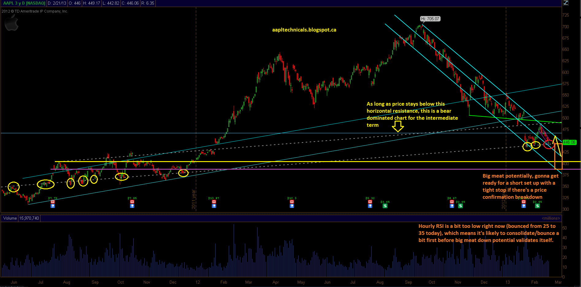Click the AAPL 3 y D [NASDAQ] chart title
The height and width of the screenshot is (287, 581).
(x=24, y=3)
